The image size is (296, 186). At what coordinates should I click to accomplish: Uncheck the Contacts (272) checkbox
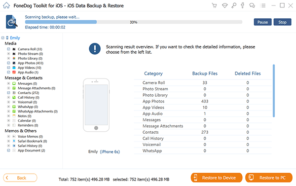point(8,93)
